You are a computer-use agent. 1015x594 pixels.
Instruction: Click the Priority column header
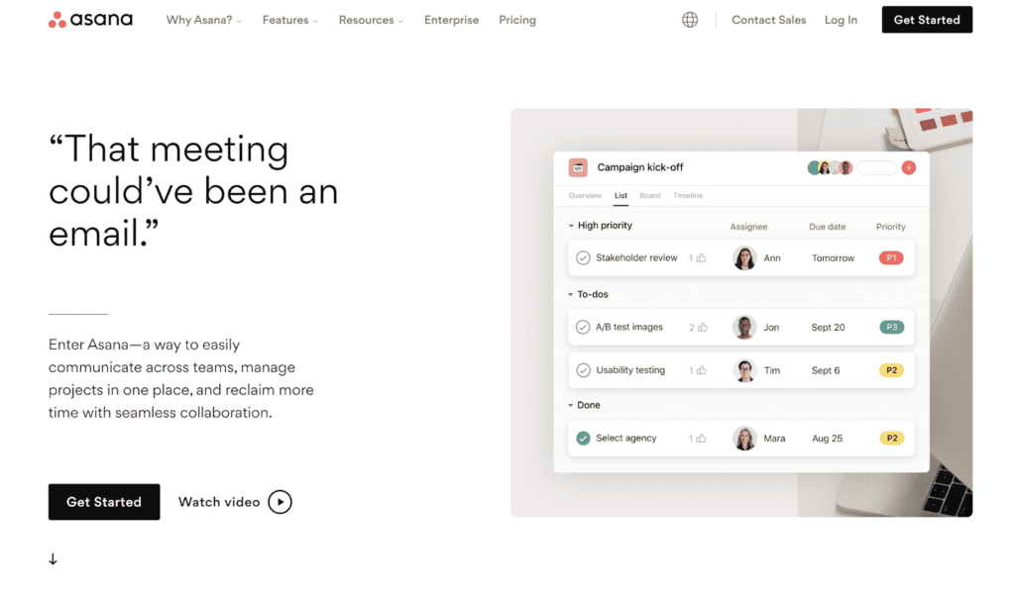pyautogui.click(x=891, y=227)
